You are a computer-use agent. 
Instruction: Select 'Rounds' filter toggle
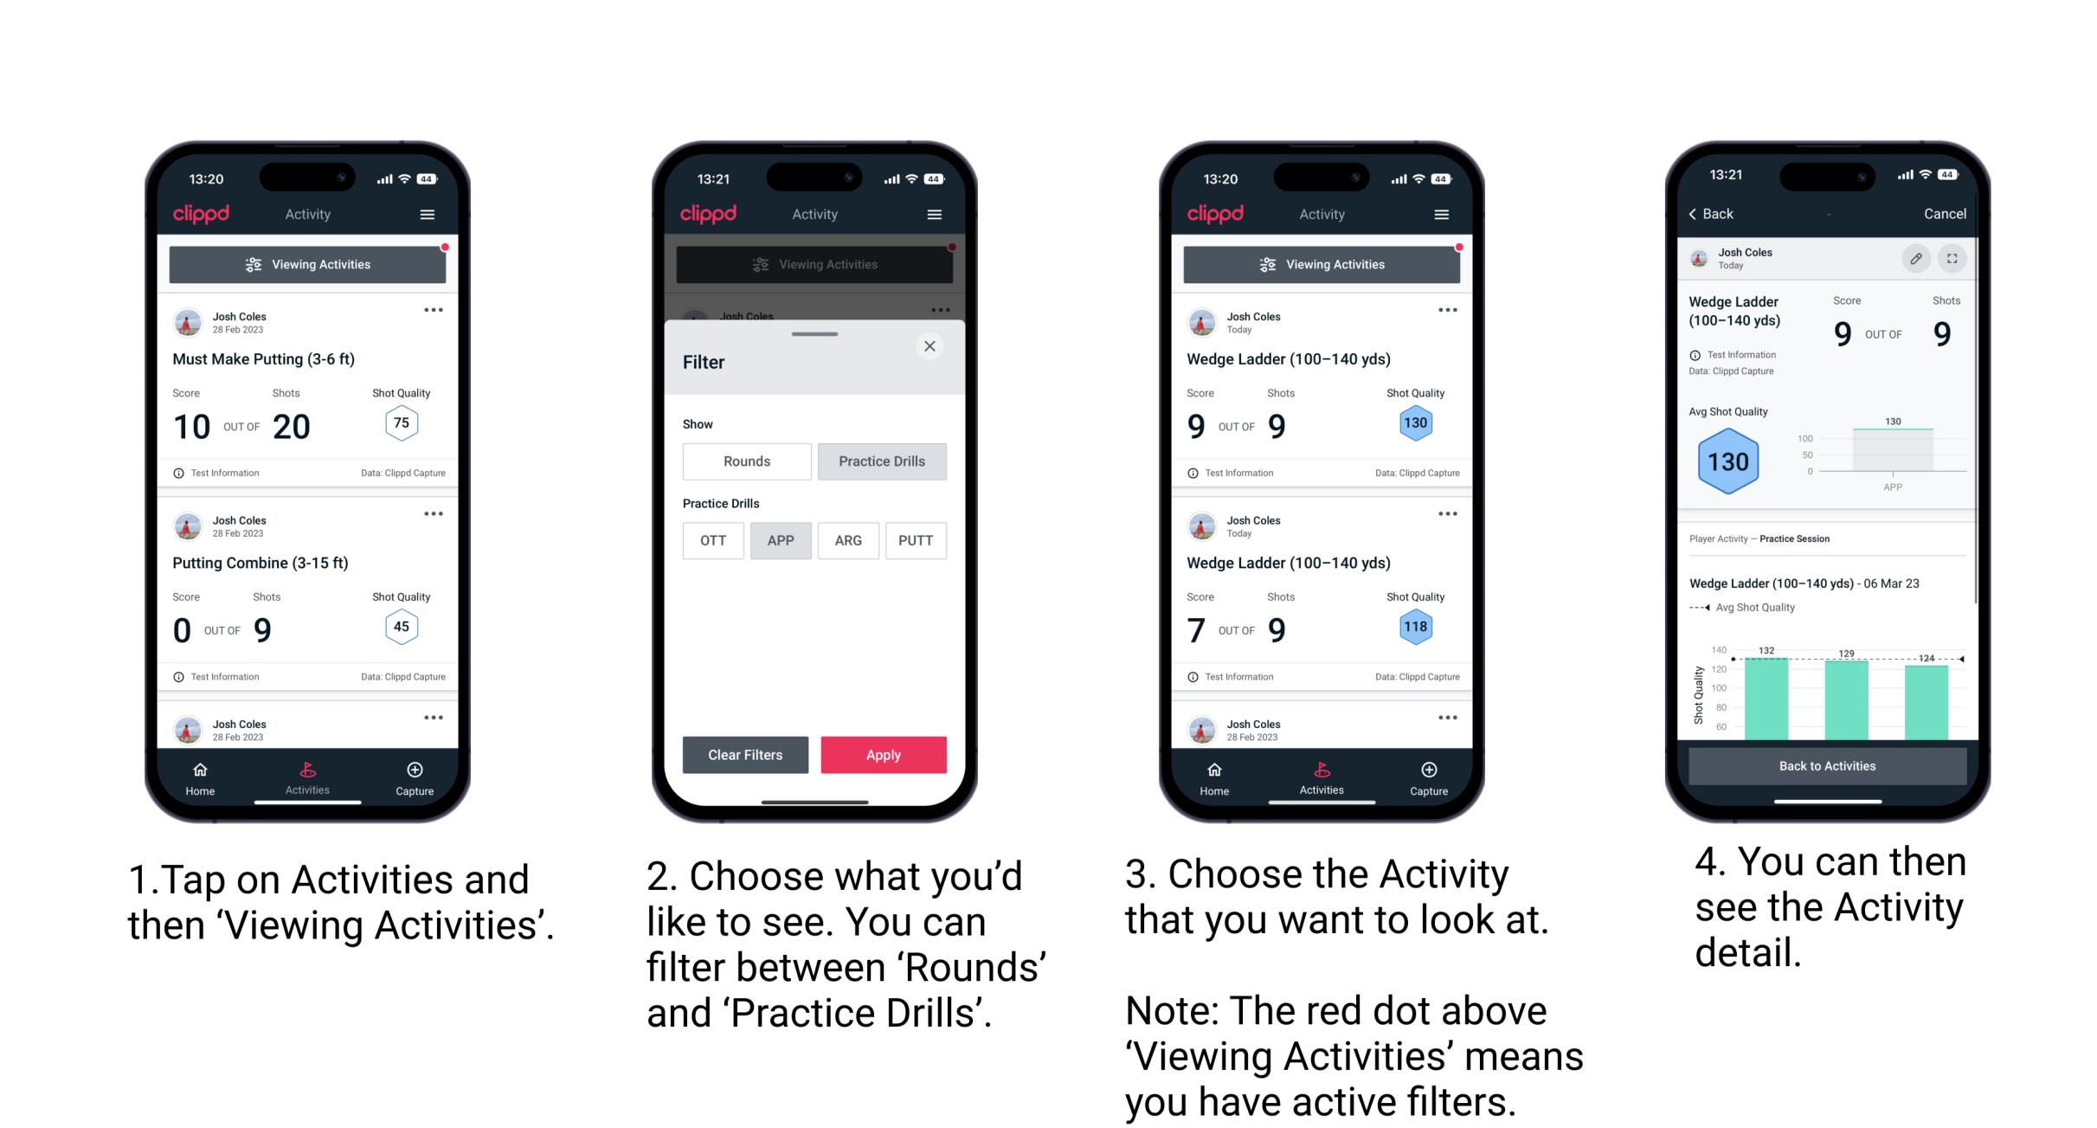pos(746,460)
